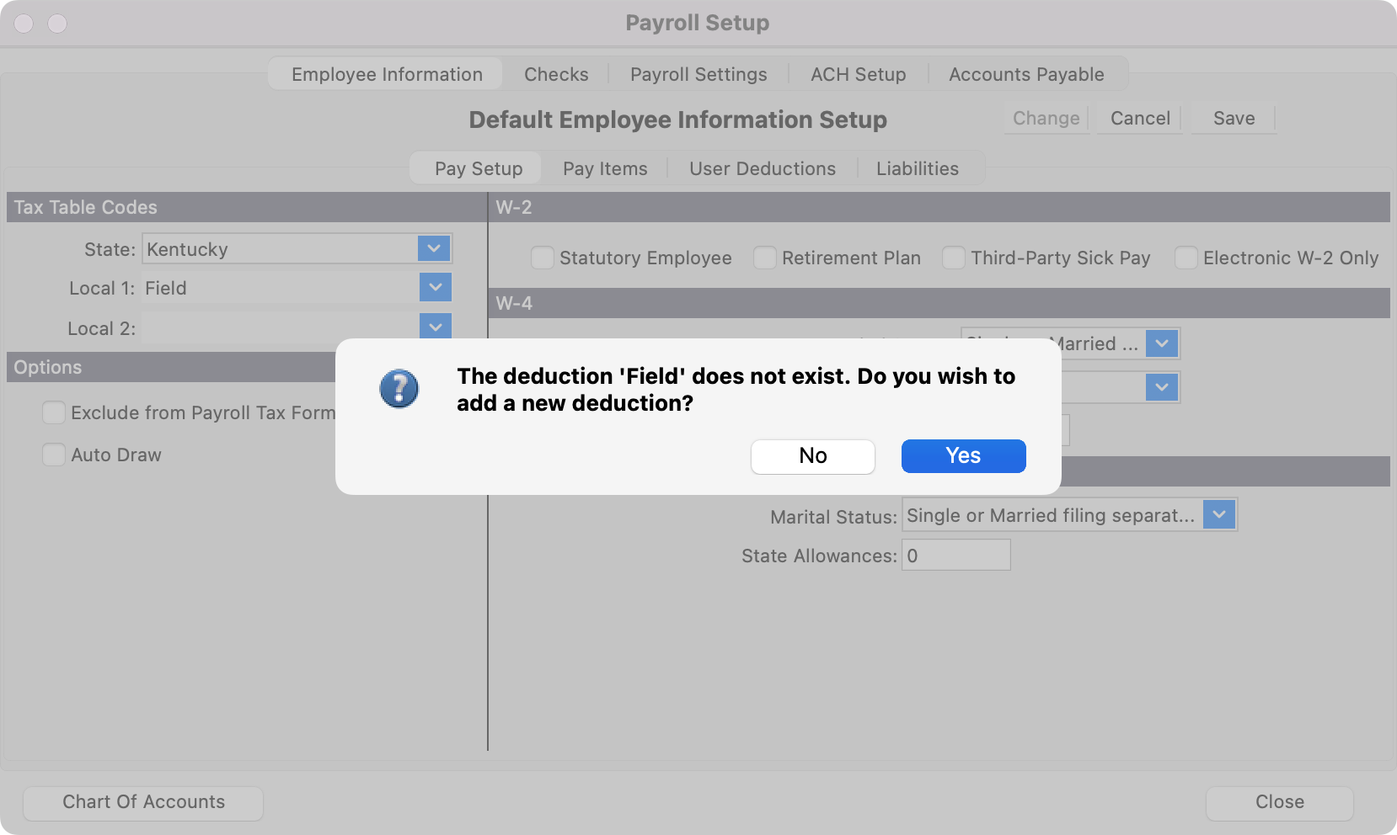Check Exclude from Payroll Tax Forms
The width and height of the screenshot is (1397, 835).
(x=54, y=412)
